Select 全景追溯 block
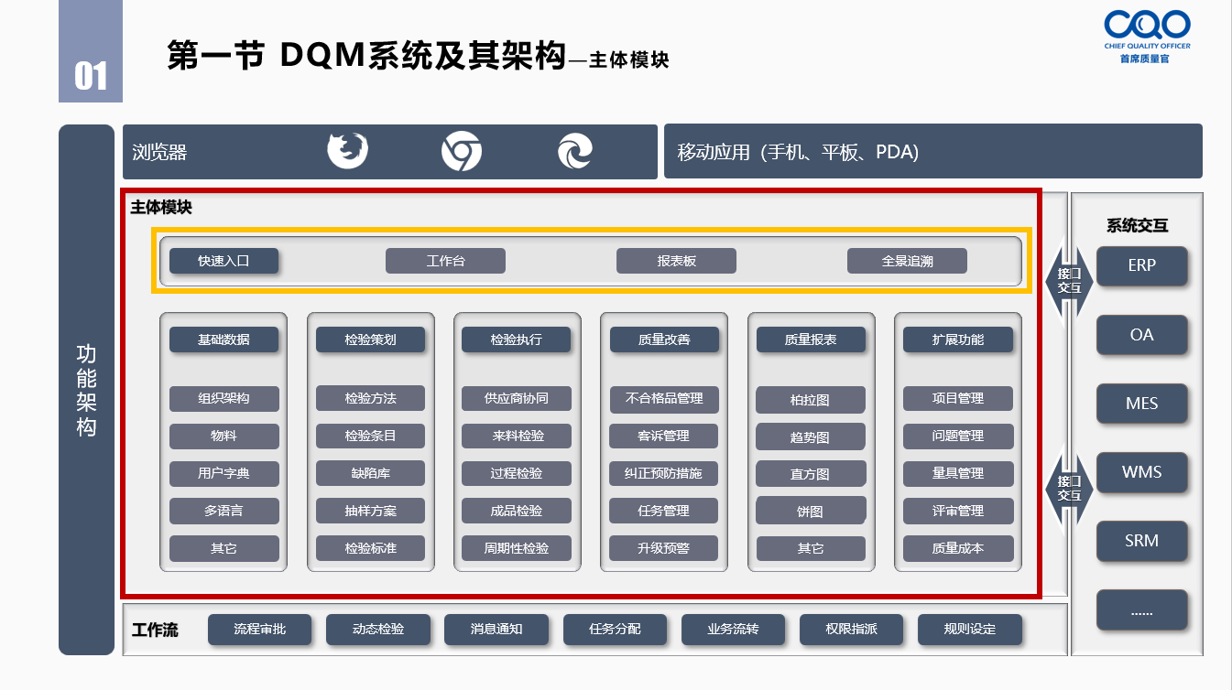Image resolution: width=1232 pixels, height=690 pixels. tap(907, 261)
